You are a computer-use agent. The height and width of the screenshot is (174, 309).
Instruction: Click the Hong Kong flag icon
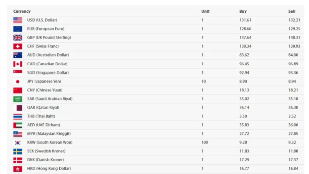[18, 169]
